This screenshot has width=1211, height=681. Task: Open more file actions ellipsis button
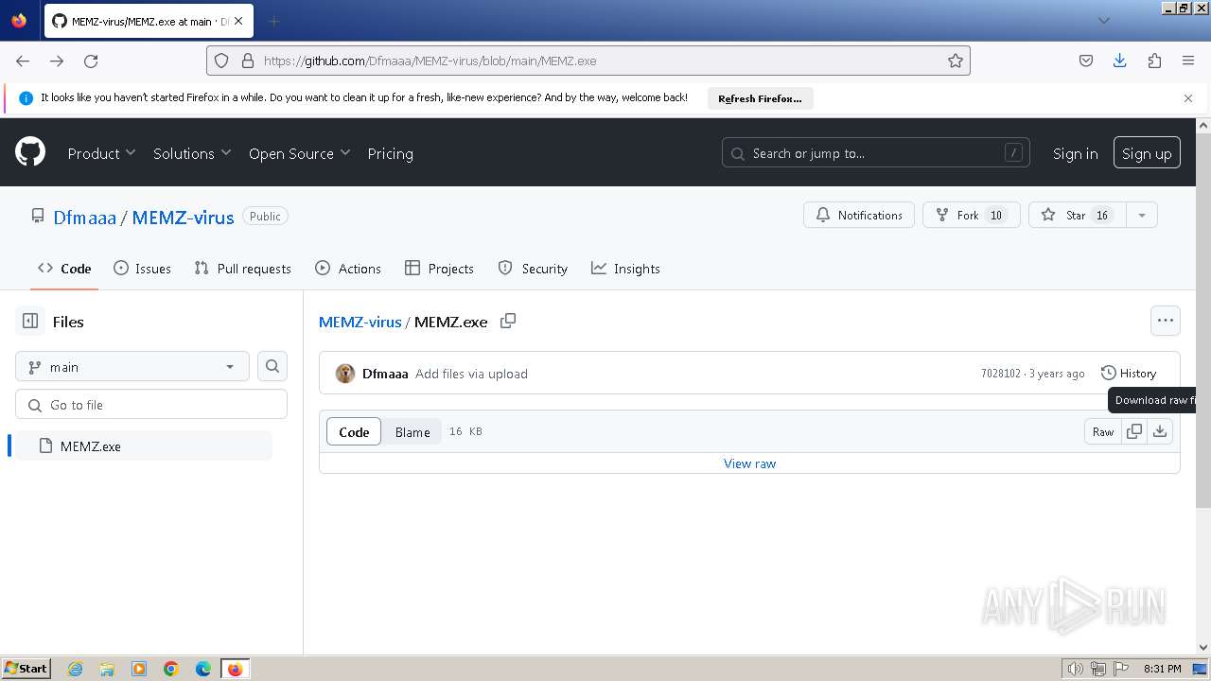tap(1166, 321)
